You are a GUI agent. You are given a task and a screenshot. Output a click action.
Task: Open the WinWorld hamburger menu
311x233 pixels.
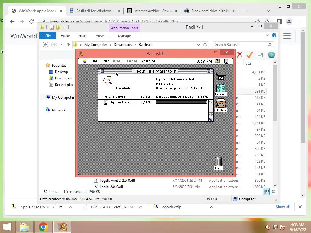287,36
